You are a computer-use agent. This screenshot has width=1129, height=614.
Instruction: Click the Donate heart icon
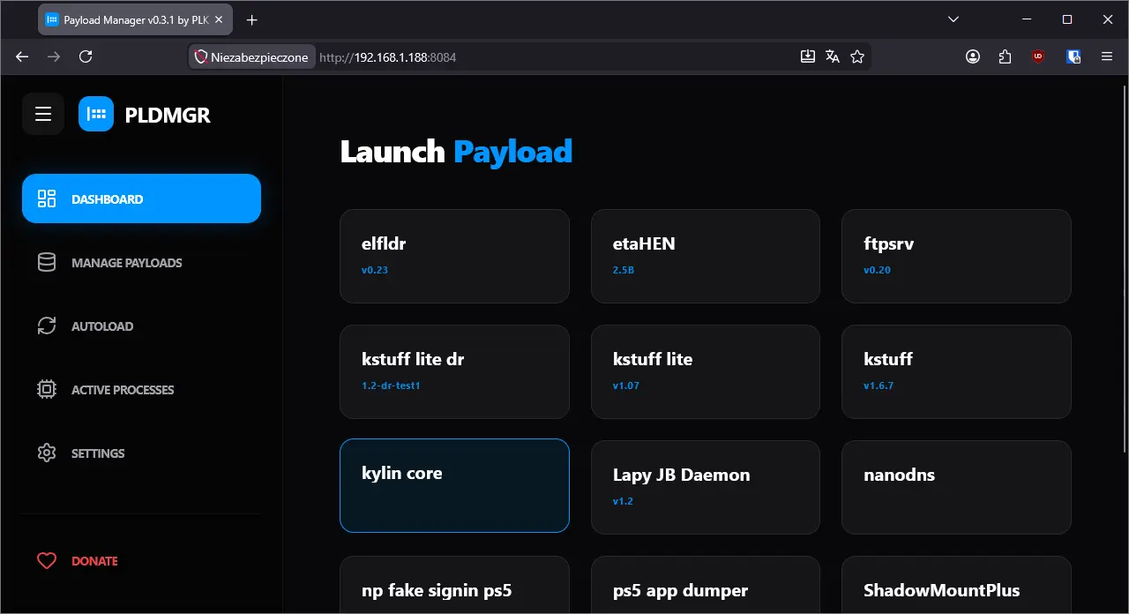pos(47,560)
